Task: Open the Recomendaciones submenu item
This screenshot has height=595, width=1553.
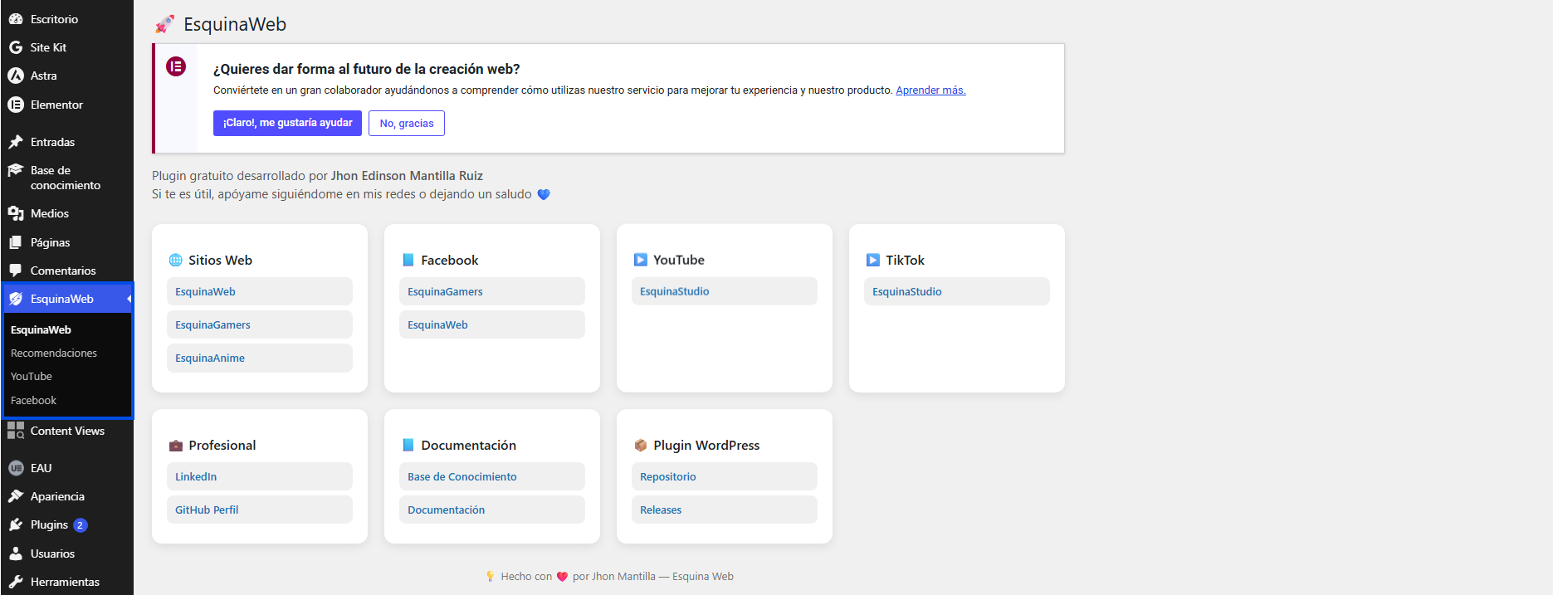Action: (54, 353)
